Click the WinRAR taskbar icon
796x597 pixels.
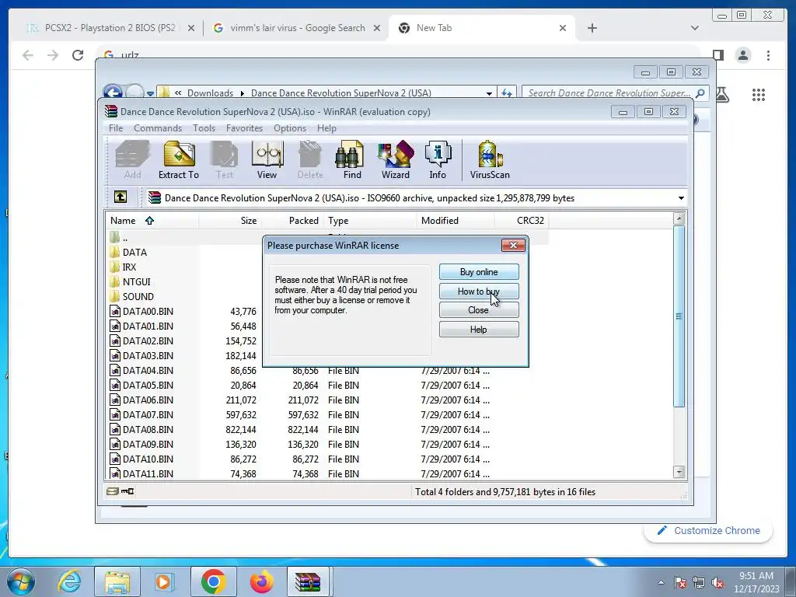[x=309, y=581]
